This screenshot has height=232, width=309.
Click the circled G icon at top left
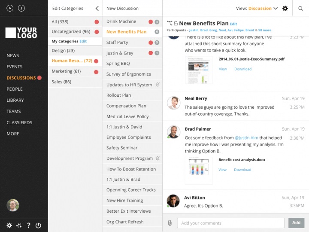pos(10,8)
